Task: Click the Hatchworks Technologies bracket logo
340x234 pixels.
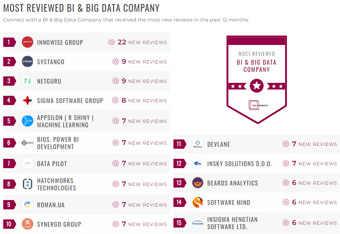Action: (27, 183)
